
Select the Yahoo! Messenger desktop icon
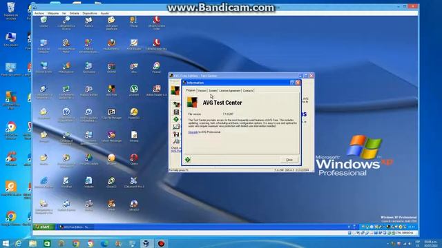point(111,136)
